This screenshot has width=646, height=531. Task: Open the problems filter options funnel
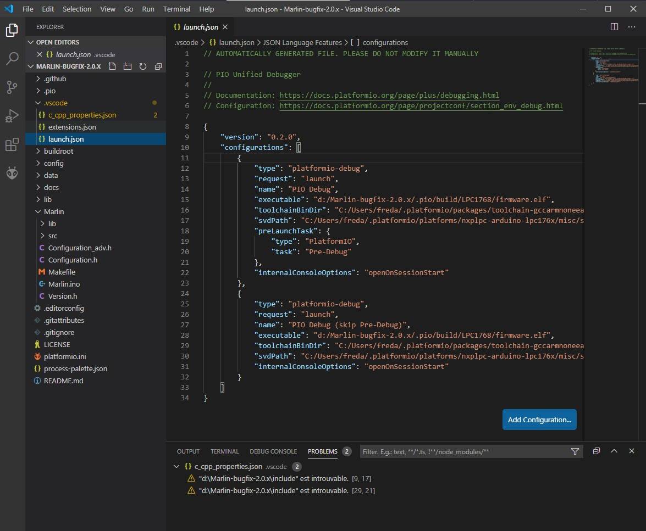(575, 451)
